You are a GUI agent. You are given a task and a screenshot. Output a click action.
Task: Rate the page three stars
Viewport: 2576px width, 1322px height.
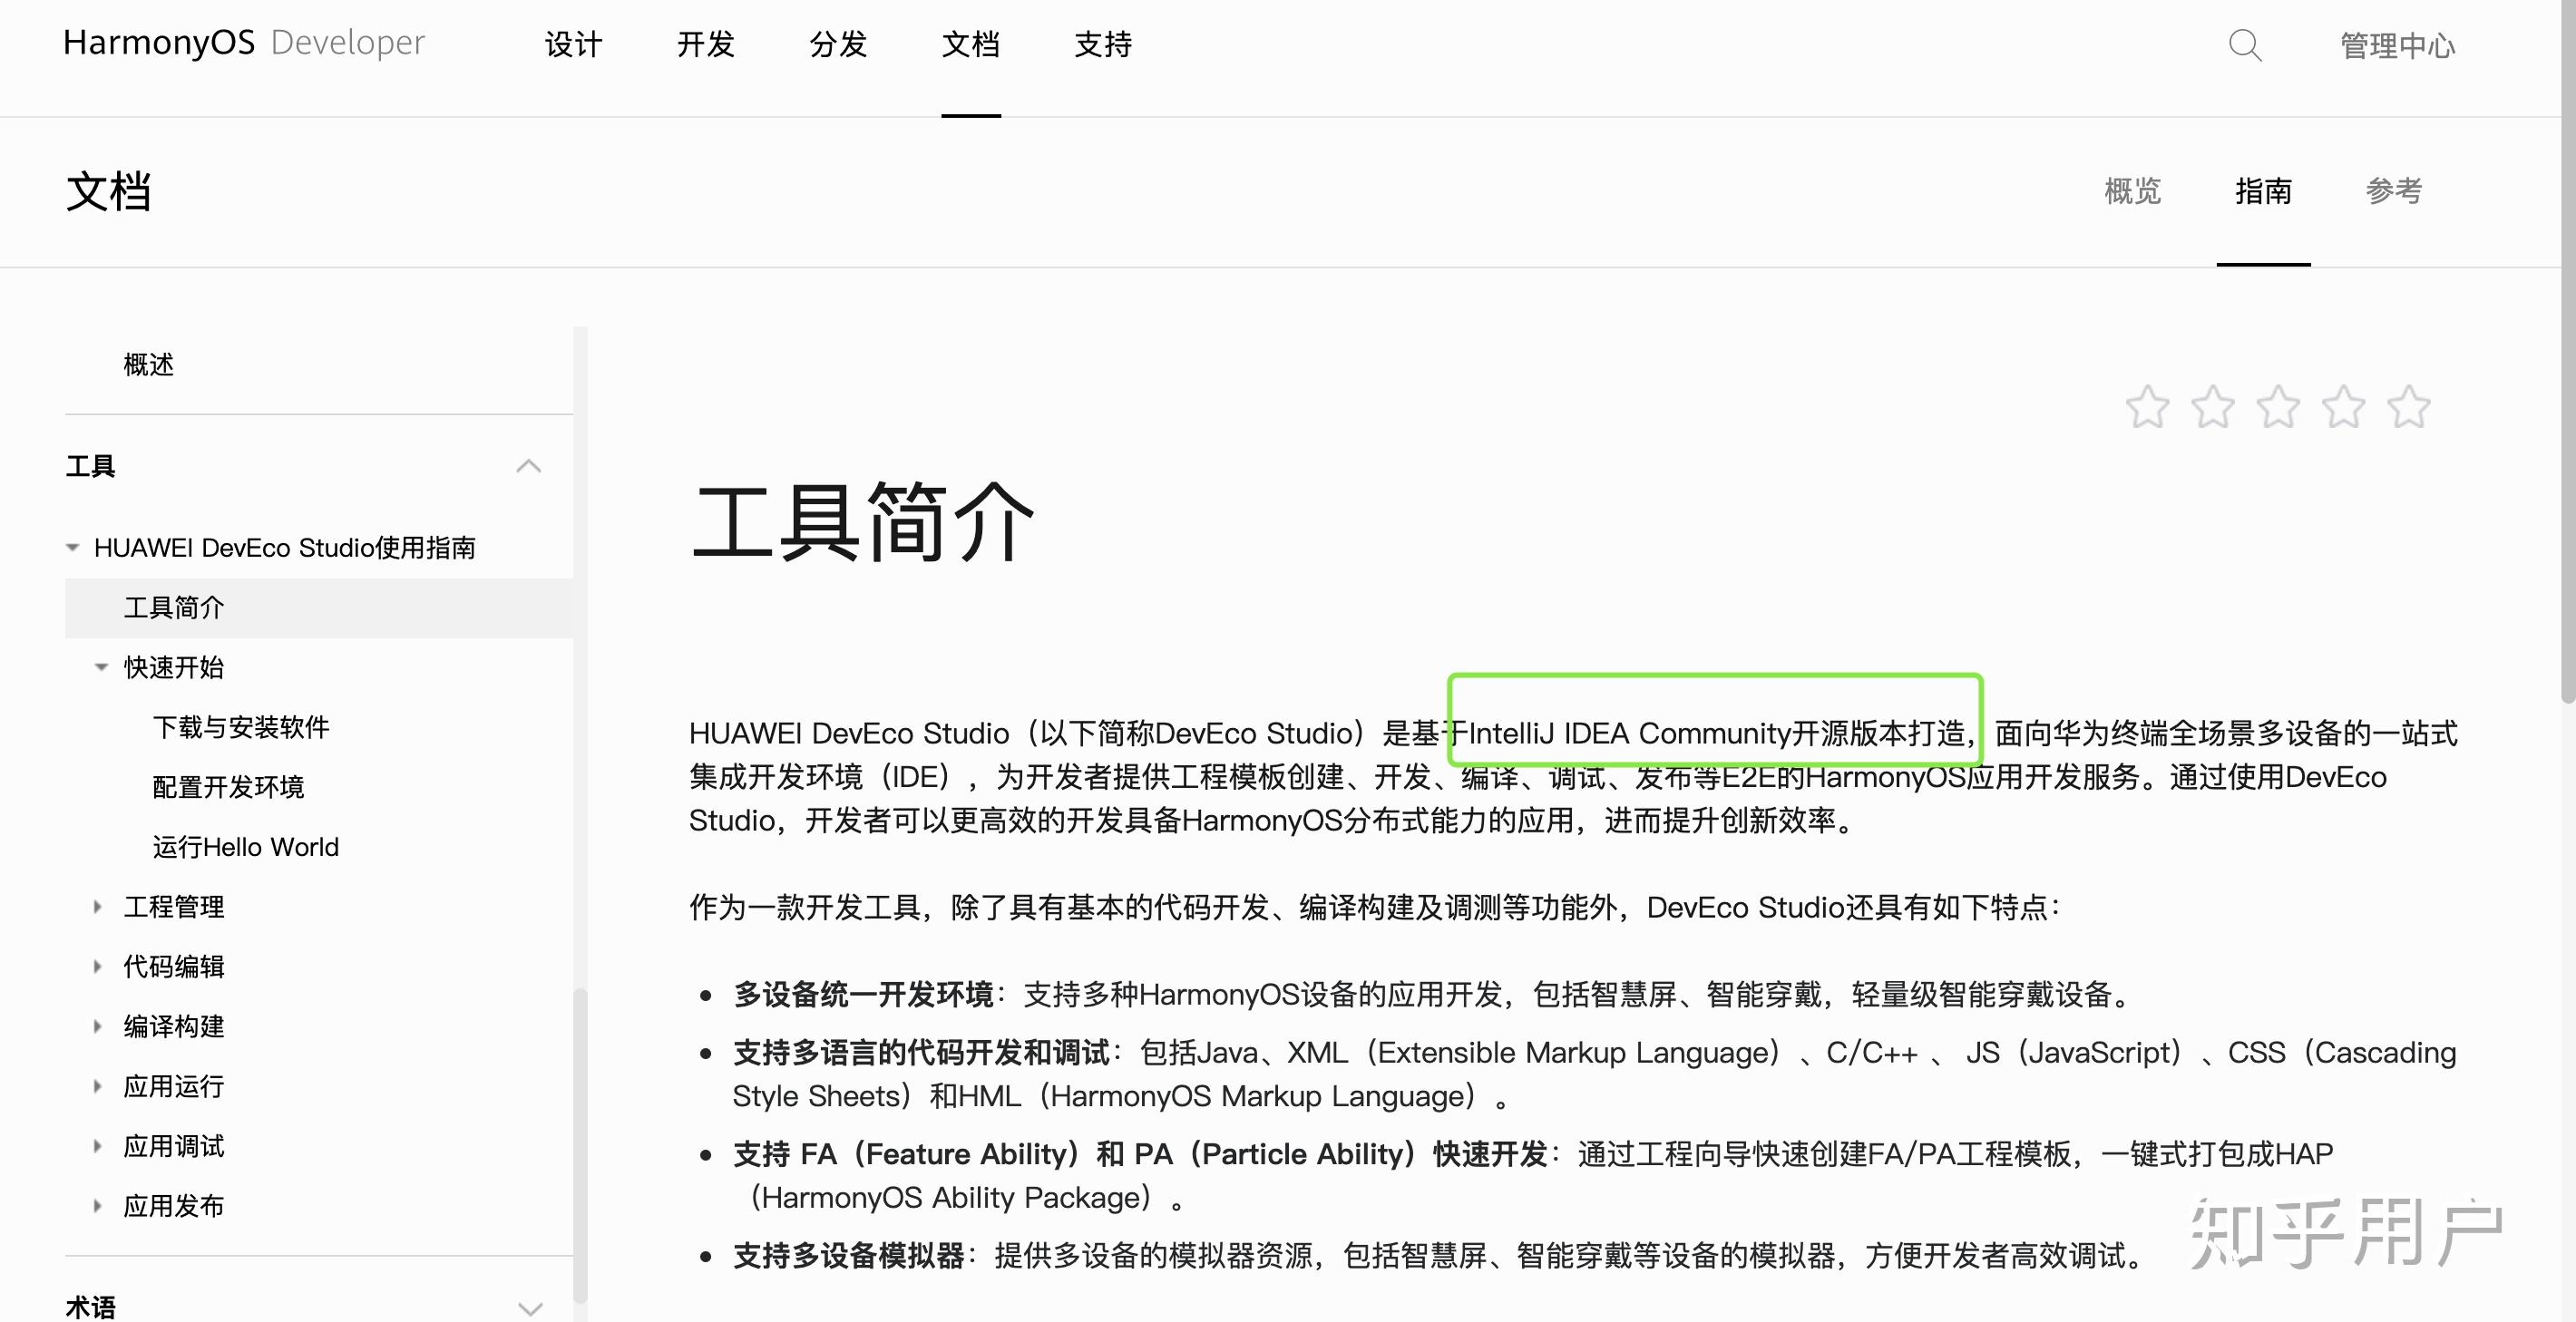(x=2278, y=407)
